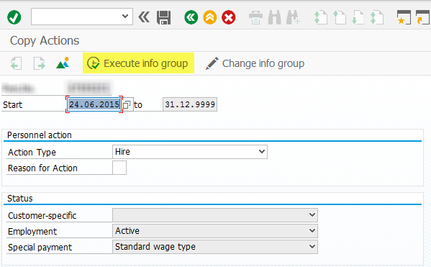The width and height of the screenshot is (431, 267).
Task: Save with the floppy disk icon
Action: [163, 17]
